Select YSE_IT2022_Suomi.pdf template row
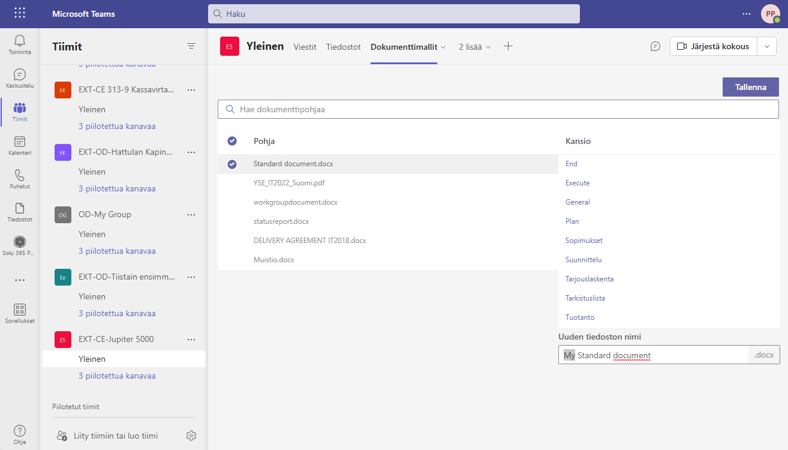Image resolution: width=788 pixels, height=450 pixels. 388,183
